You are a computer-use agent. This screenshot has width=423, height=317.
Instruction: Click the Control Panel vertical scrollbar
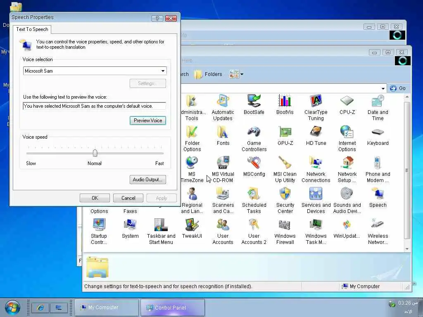click(407, 170)
